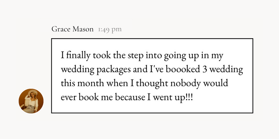
Task: Select the 1:49 pm message timestamp
Action: 110,30
